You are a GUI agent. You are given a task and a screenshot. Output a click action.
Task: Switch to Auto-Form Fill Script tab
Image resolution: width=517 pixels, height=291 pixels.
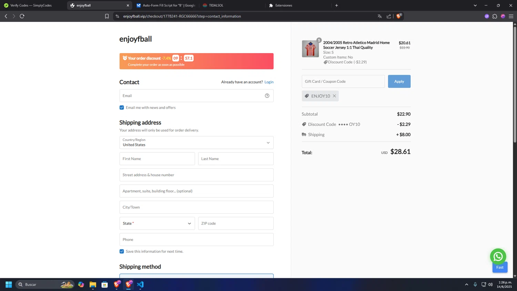(x=166, y=6)
